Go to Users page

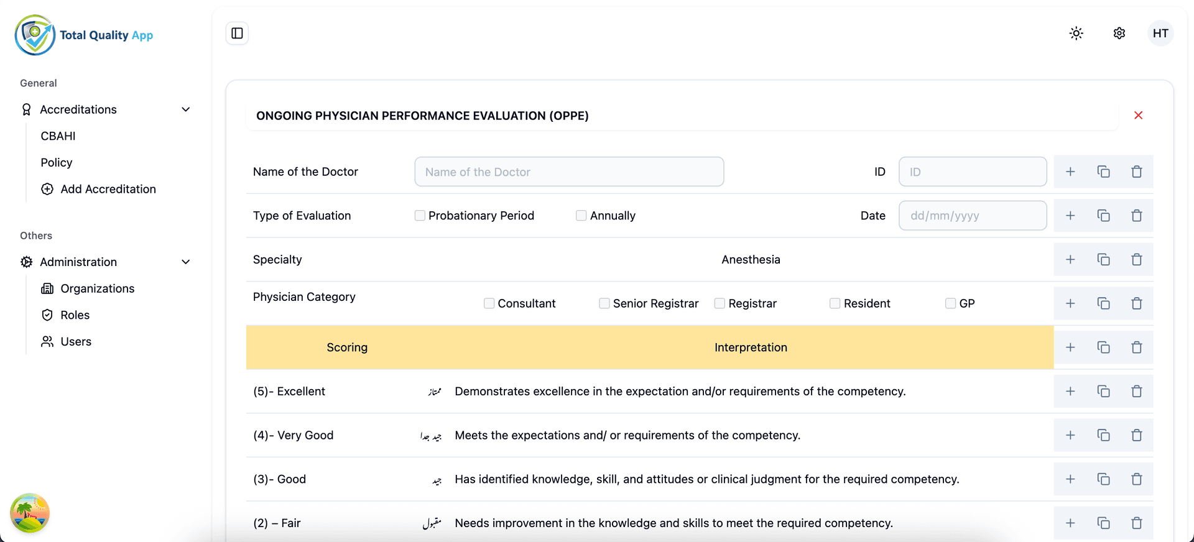66,341
